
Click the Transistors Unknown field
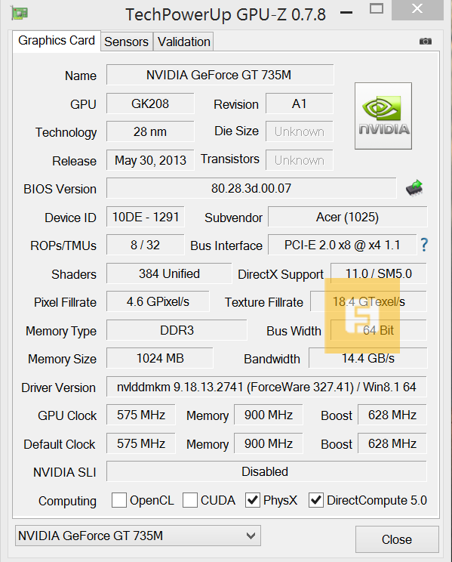[299, 160]
